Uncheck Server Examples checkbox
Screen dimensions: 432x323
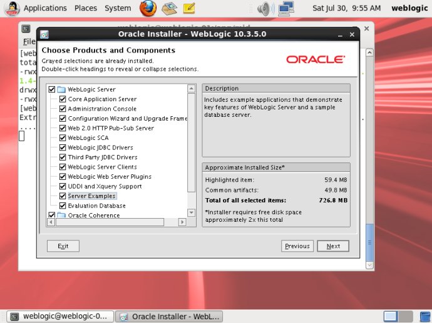click(x=63, y=196)
